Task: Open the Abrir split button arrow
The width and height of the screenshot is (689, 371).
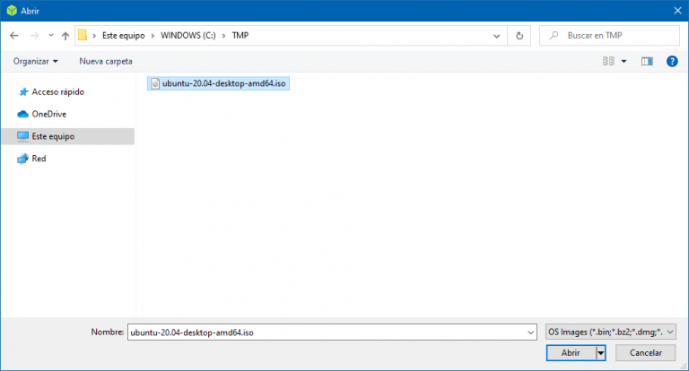Action: pyautogui.click(x=600, y=353)
